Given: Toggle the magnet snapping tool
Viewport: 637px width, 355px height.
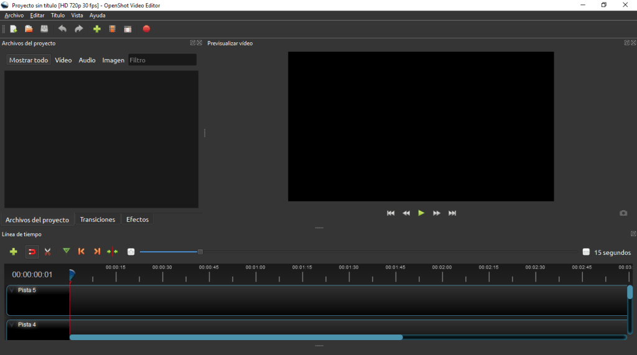Looking at the screenshot, I should tap(32, 252).
